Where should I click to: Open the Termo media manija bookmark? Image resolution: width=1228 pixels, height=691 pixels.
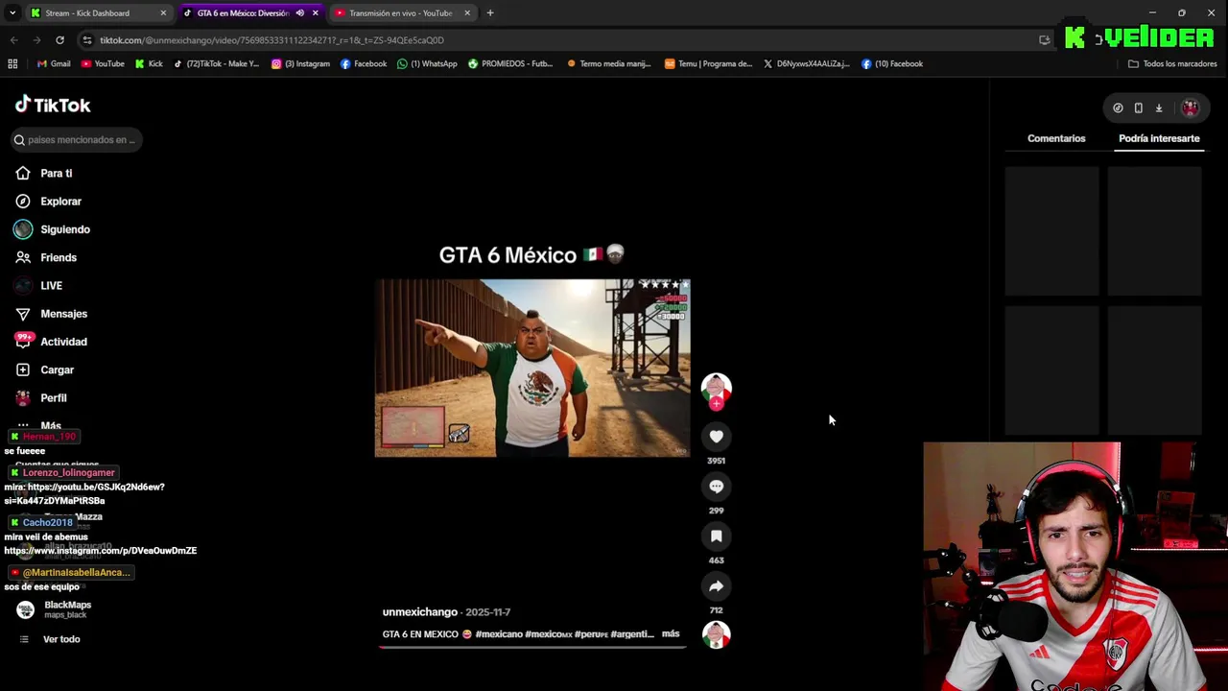tap(609, 64)
